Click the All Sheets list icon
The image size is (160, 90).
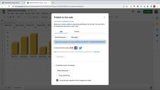tap(9, 88)
